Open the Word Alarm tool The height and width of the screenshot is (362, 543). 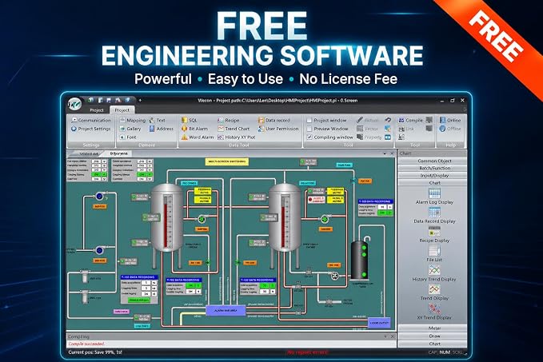[198, 137]
